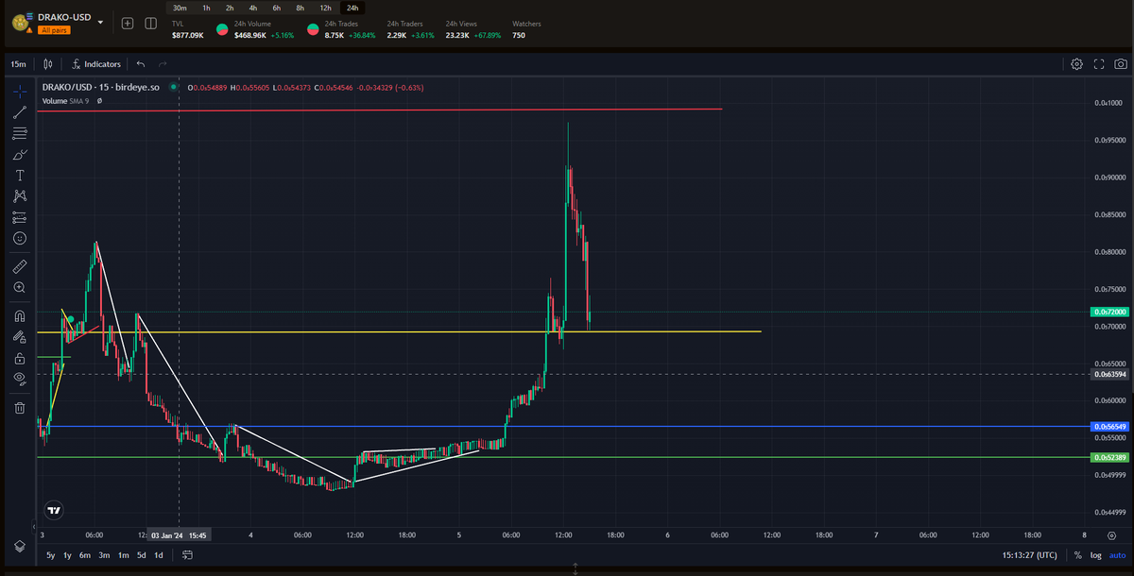Select the crosshair cursor tool
Viewport: 1134px width, 576px height.
click(x=20, y=91)
